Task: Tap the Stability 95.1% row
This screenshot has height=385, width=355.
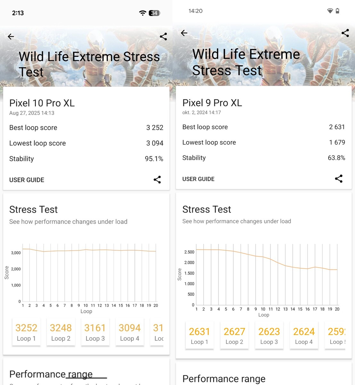Action: pos(86,159)
